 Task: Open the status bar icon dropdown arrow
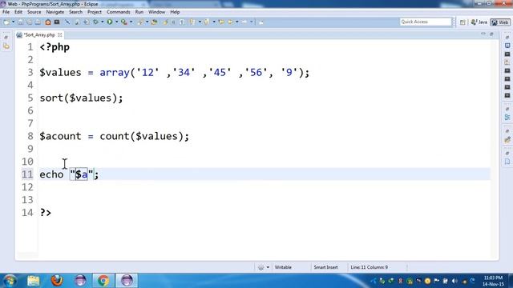coord(268,267)
